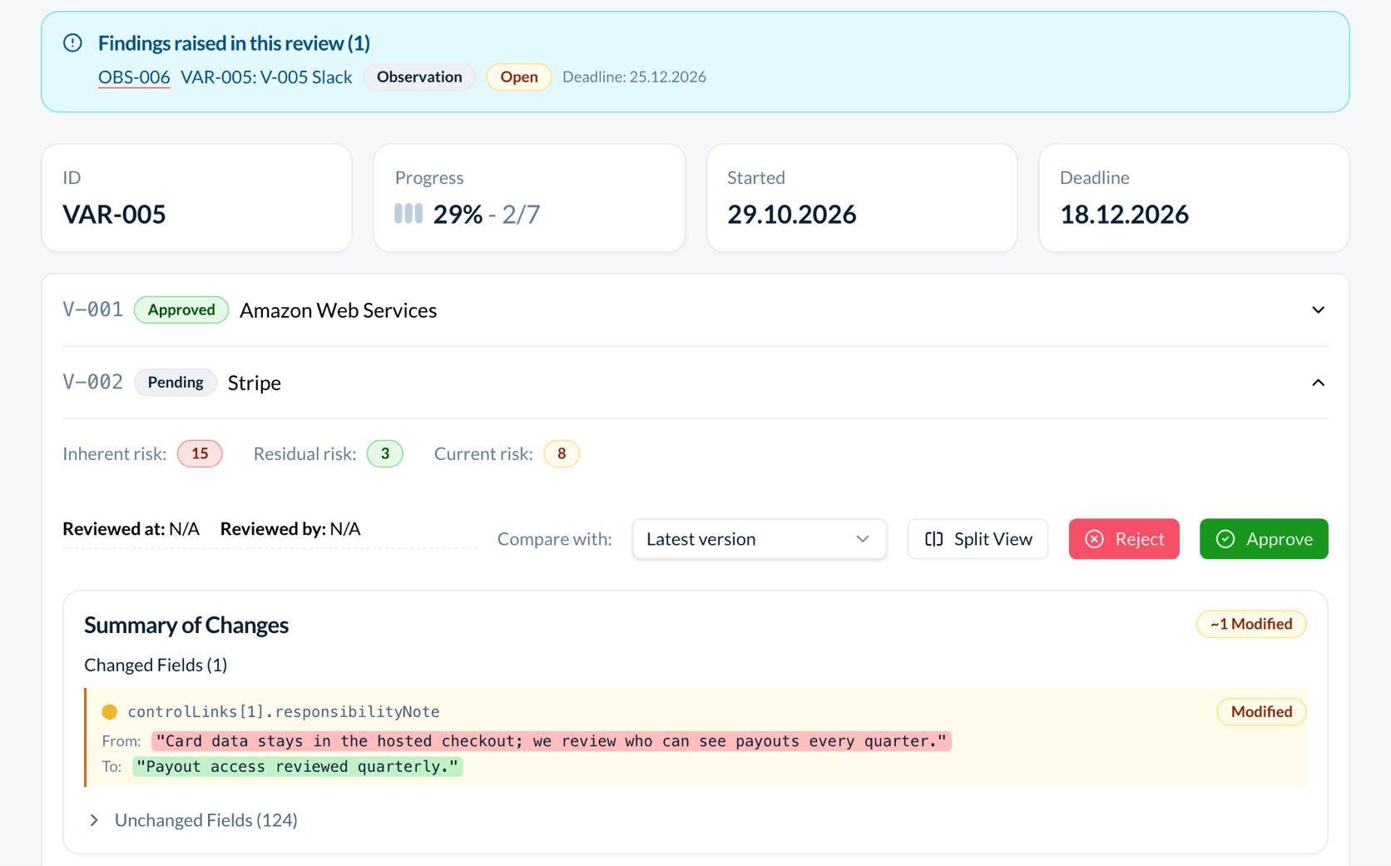Click the progress bars icon

click(408, 214)
